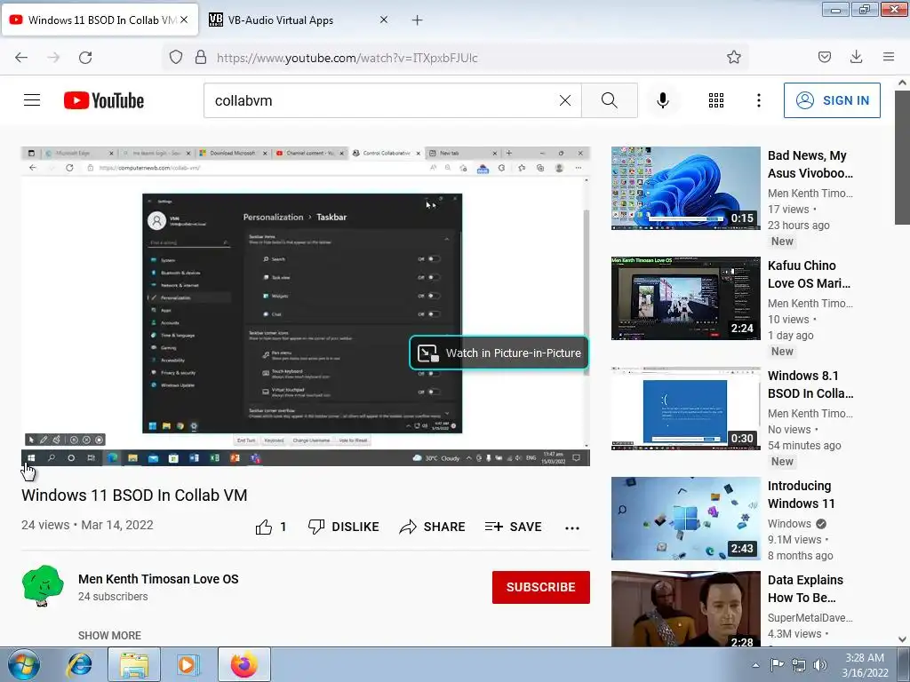910x682 pixels.
Task: Click the video player area
Action: point(306,305)
